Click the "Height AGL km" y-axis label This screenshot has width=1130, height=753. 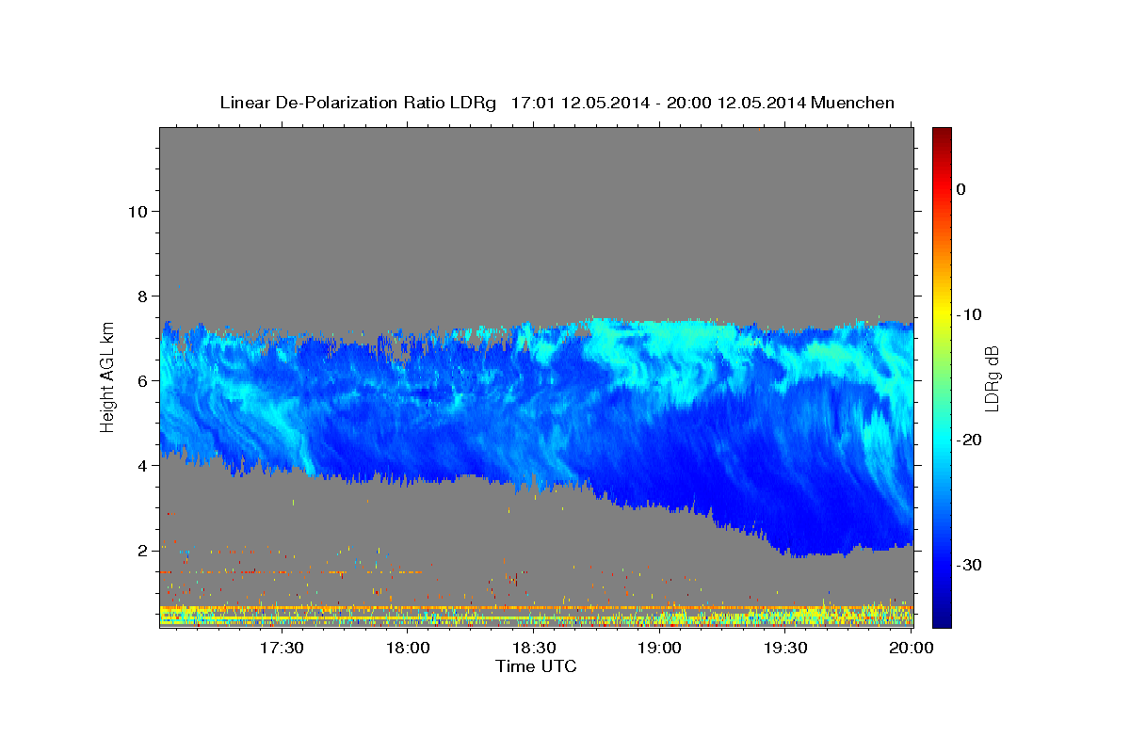click(x=107, y=376)
